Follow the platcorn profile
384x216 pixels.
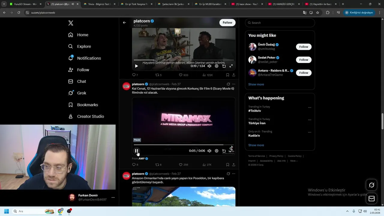[227, 22]
